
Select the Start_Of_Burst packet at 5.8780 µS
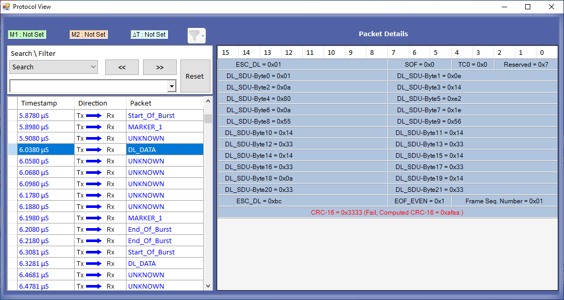point(151,115)
